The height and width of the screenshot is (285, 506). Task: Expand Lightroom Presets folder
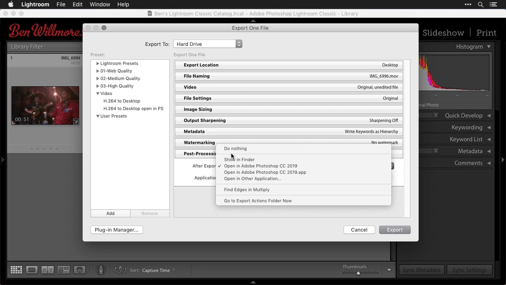(x=98, y=63)
